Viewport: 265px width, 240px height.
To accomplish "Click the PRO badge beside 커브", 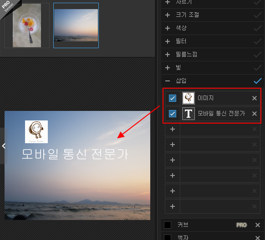I will pyautogui.click(x=241, y=225).
